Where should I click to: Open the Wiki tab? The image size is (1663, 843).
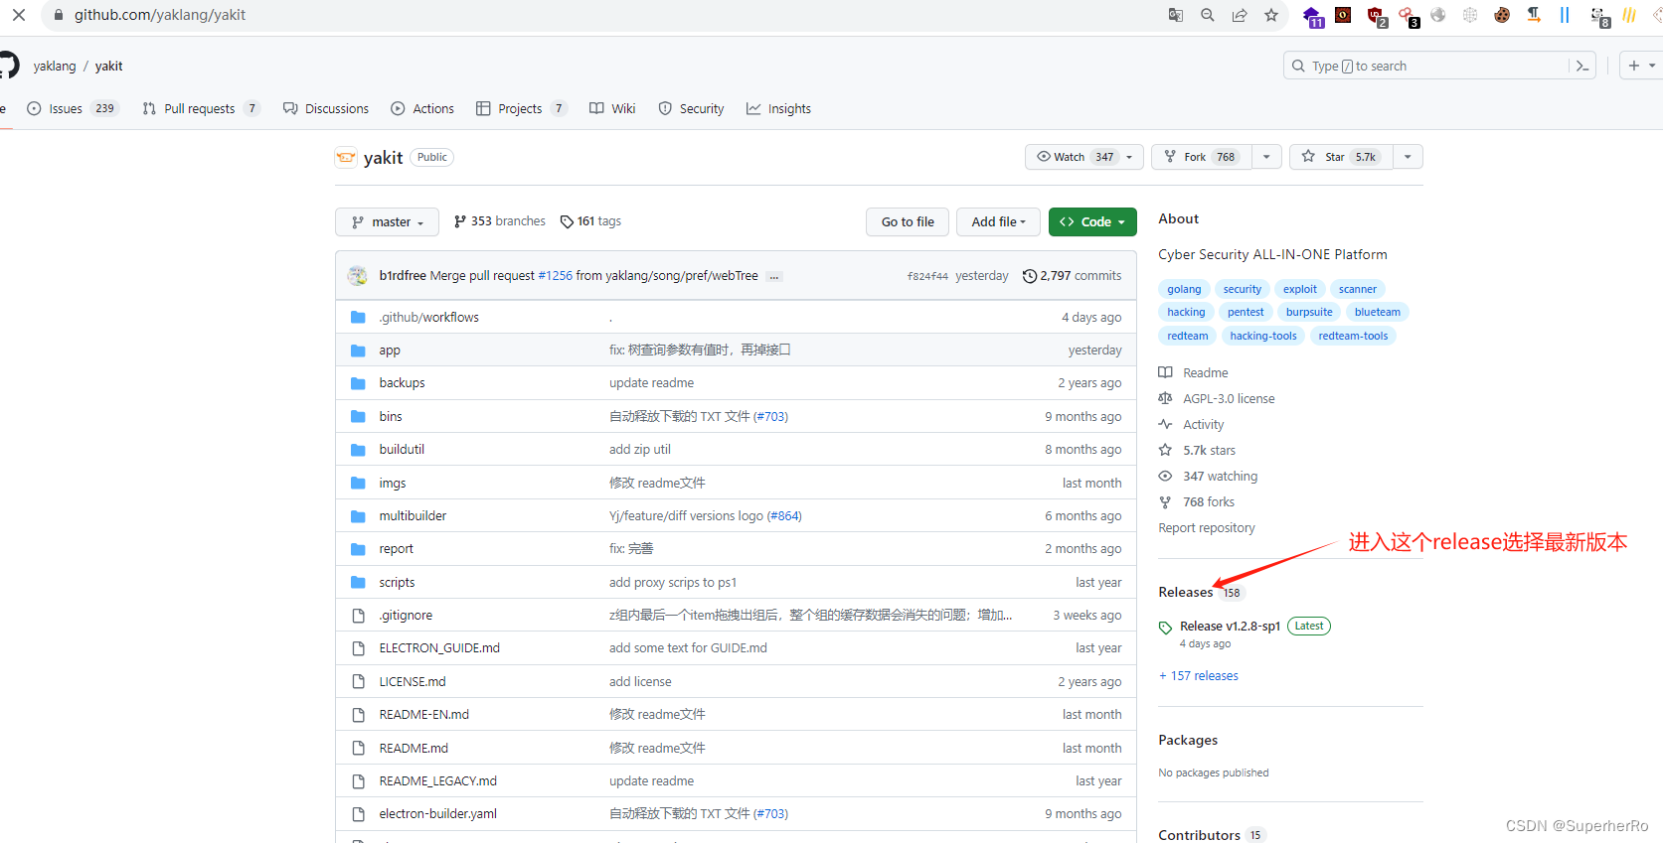(x=612, y=108)
